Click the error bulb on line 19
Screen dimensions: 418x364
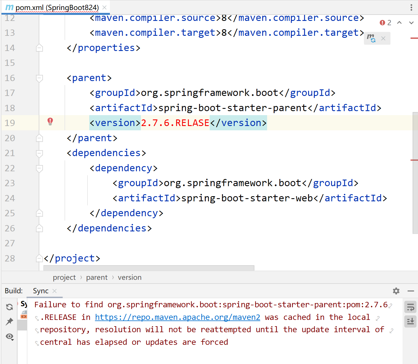pos(50,122)
